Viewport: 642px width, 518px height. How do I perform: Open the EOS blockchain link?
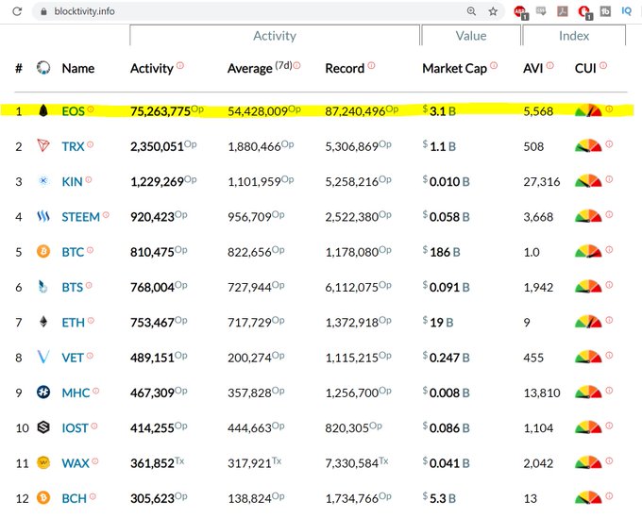[73, 111]
